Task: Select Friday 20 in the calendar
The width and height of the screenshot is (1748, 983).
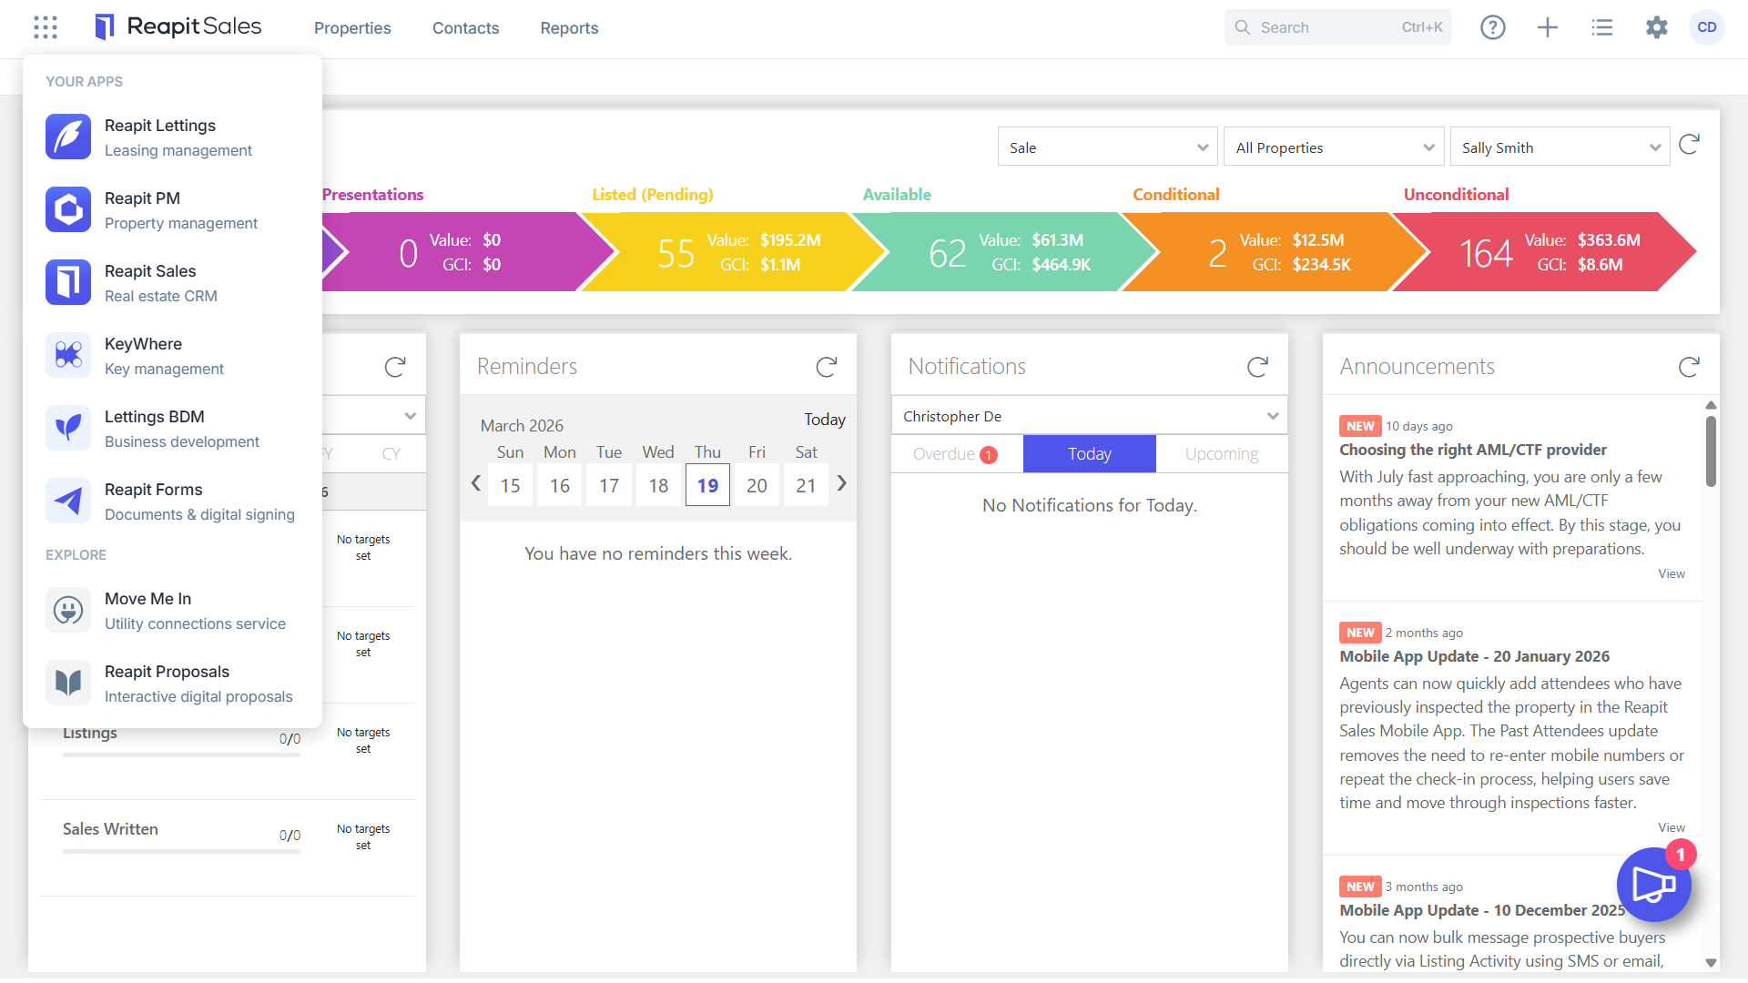Action: (x=757, y=485)
